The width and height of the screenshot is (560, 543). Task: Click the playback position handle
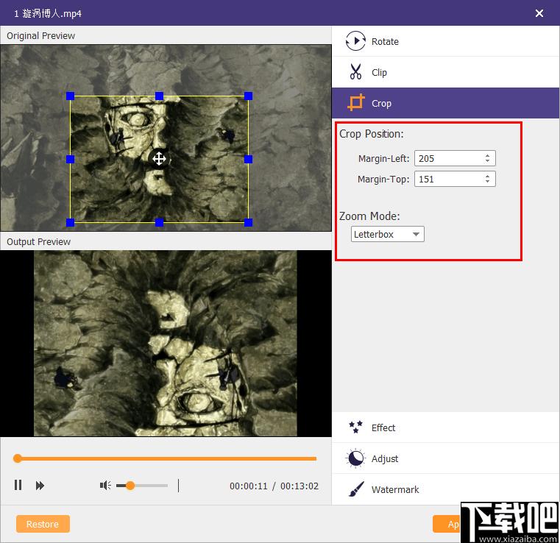(x=17, y=458)
